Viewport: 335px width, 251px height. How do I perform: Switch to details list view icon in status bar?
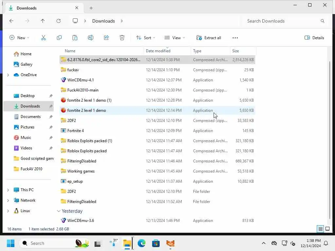321,229
